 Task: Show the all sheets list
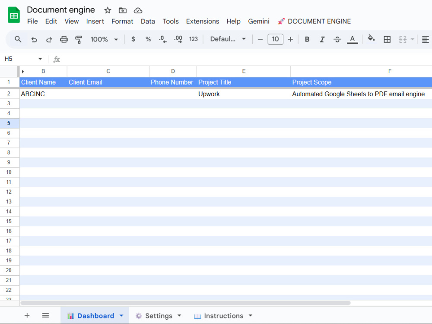pyautogui.click(x=45, y=315)
